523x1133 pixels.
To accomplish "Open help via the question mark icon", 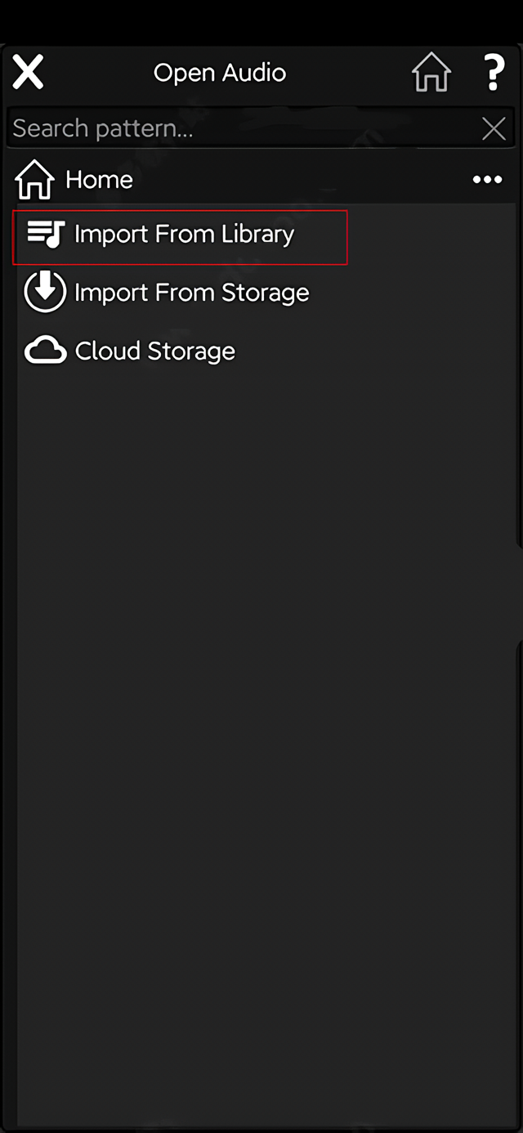I will click(494, 73).
